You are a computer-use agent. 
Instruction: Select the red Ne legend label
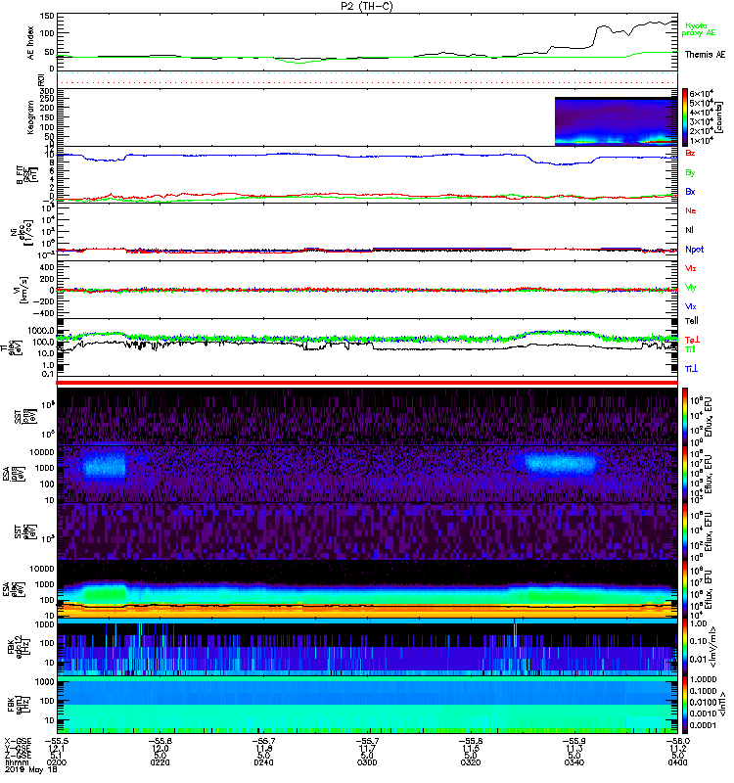690,210
